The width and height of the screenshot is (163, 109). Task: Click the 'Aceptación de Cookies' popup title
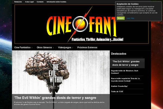pos(127,4)
